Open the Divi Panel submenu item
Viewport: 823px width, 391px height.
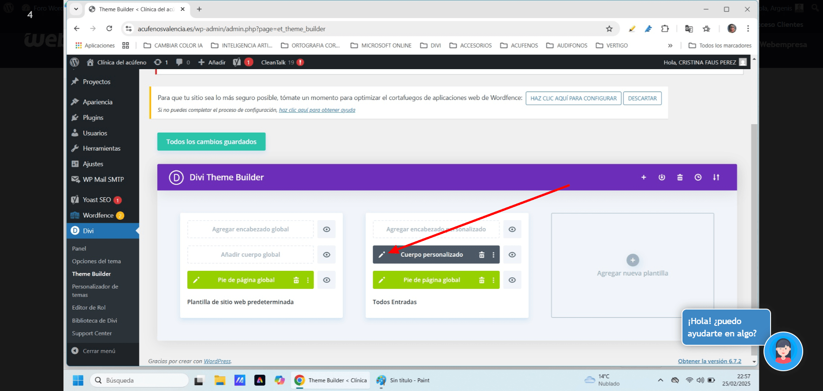[79, 248]
